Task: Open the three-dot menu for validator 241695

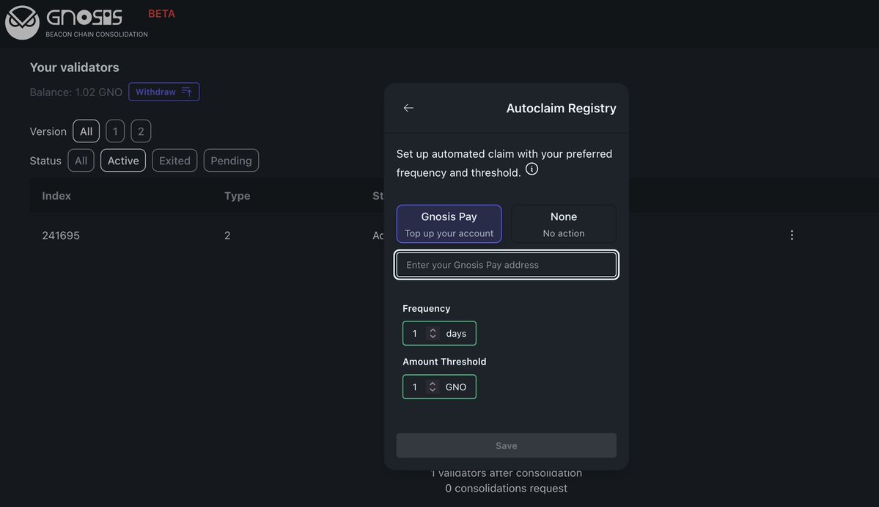Action: coord(792,235)
